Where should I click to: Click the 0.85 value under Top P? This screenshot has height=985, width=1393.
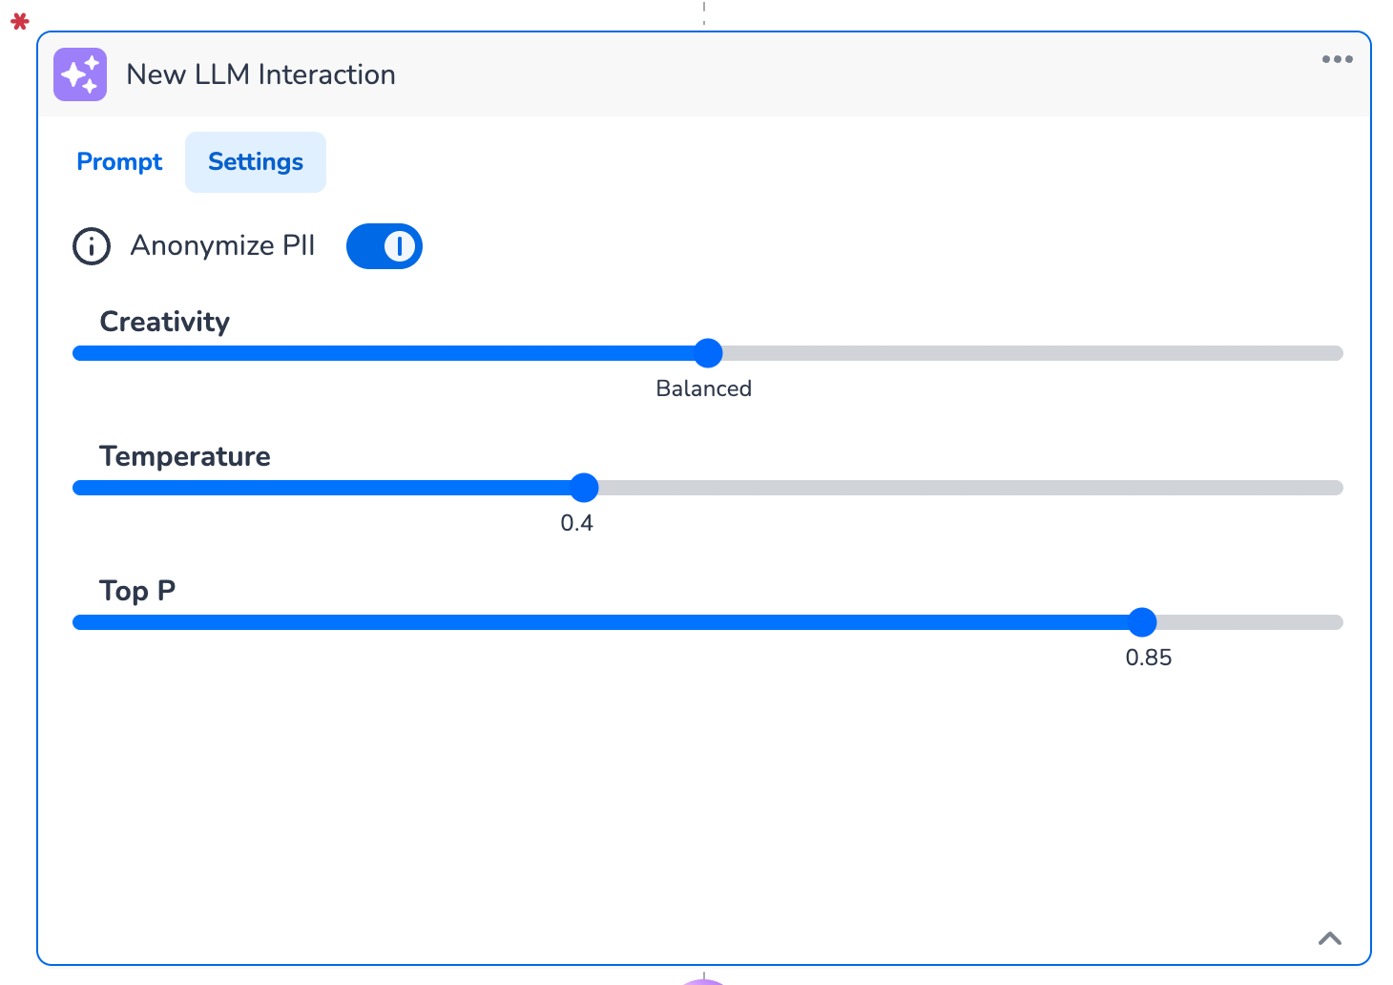point(1149,658)
